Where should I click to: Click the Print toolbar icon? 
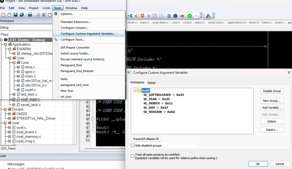(30, 15)
